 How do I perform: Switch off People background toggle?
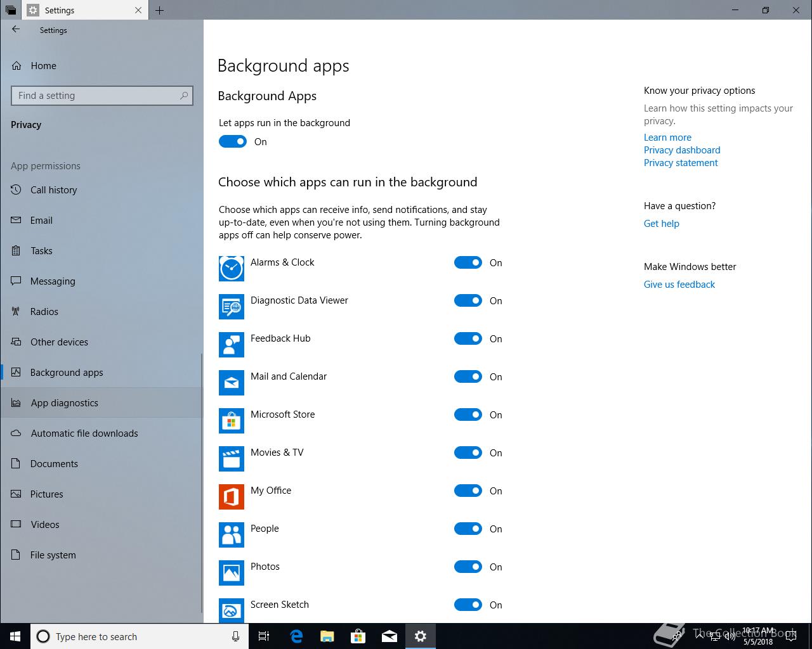pos(468,529)
